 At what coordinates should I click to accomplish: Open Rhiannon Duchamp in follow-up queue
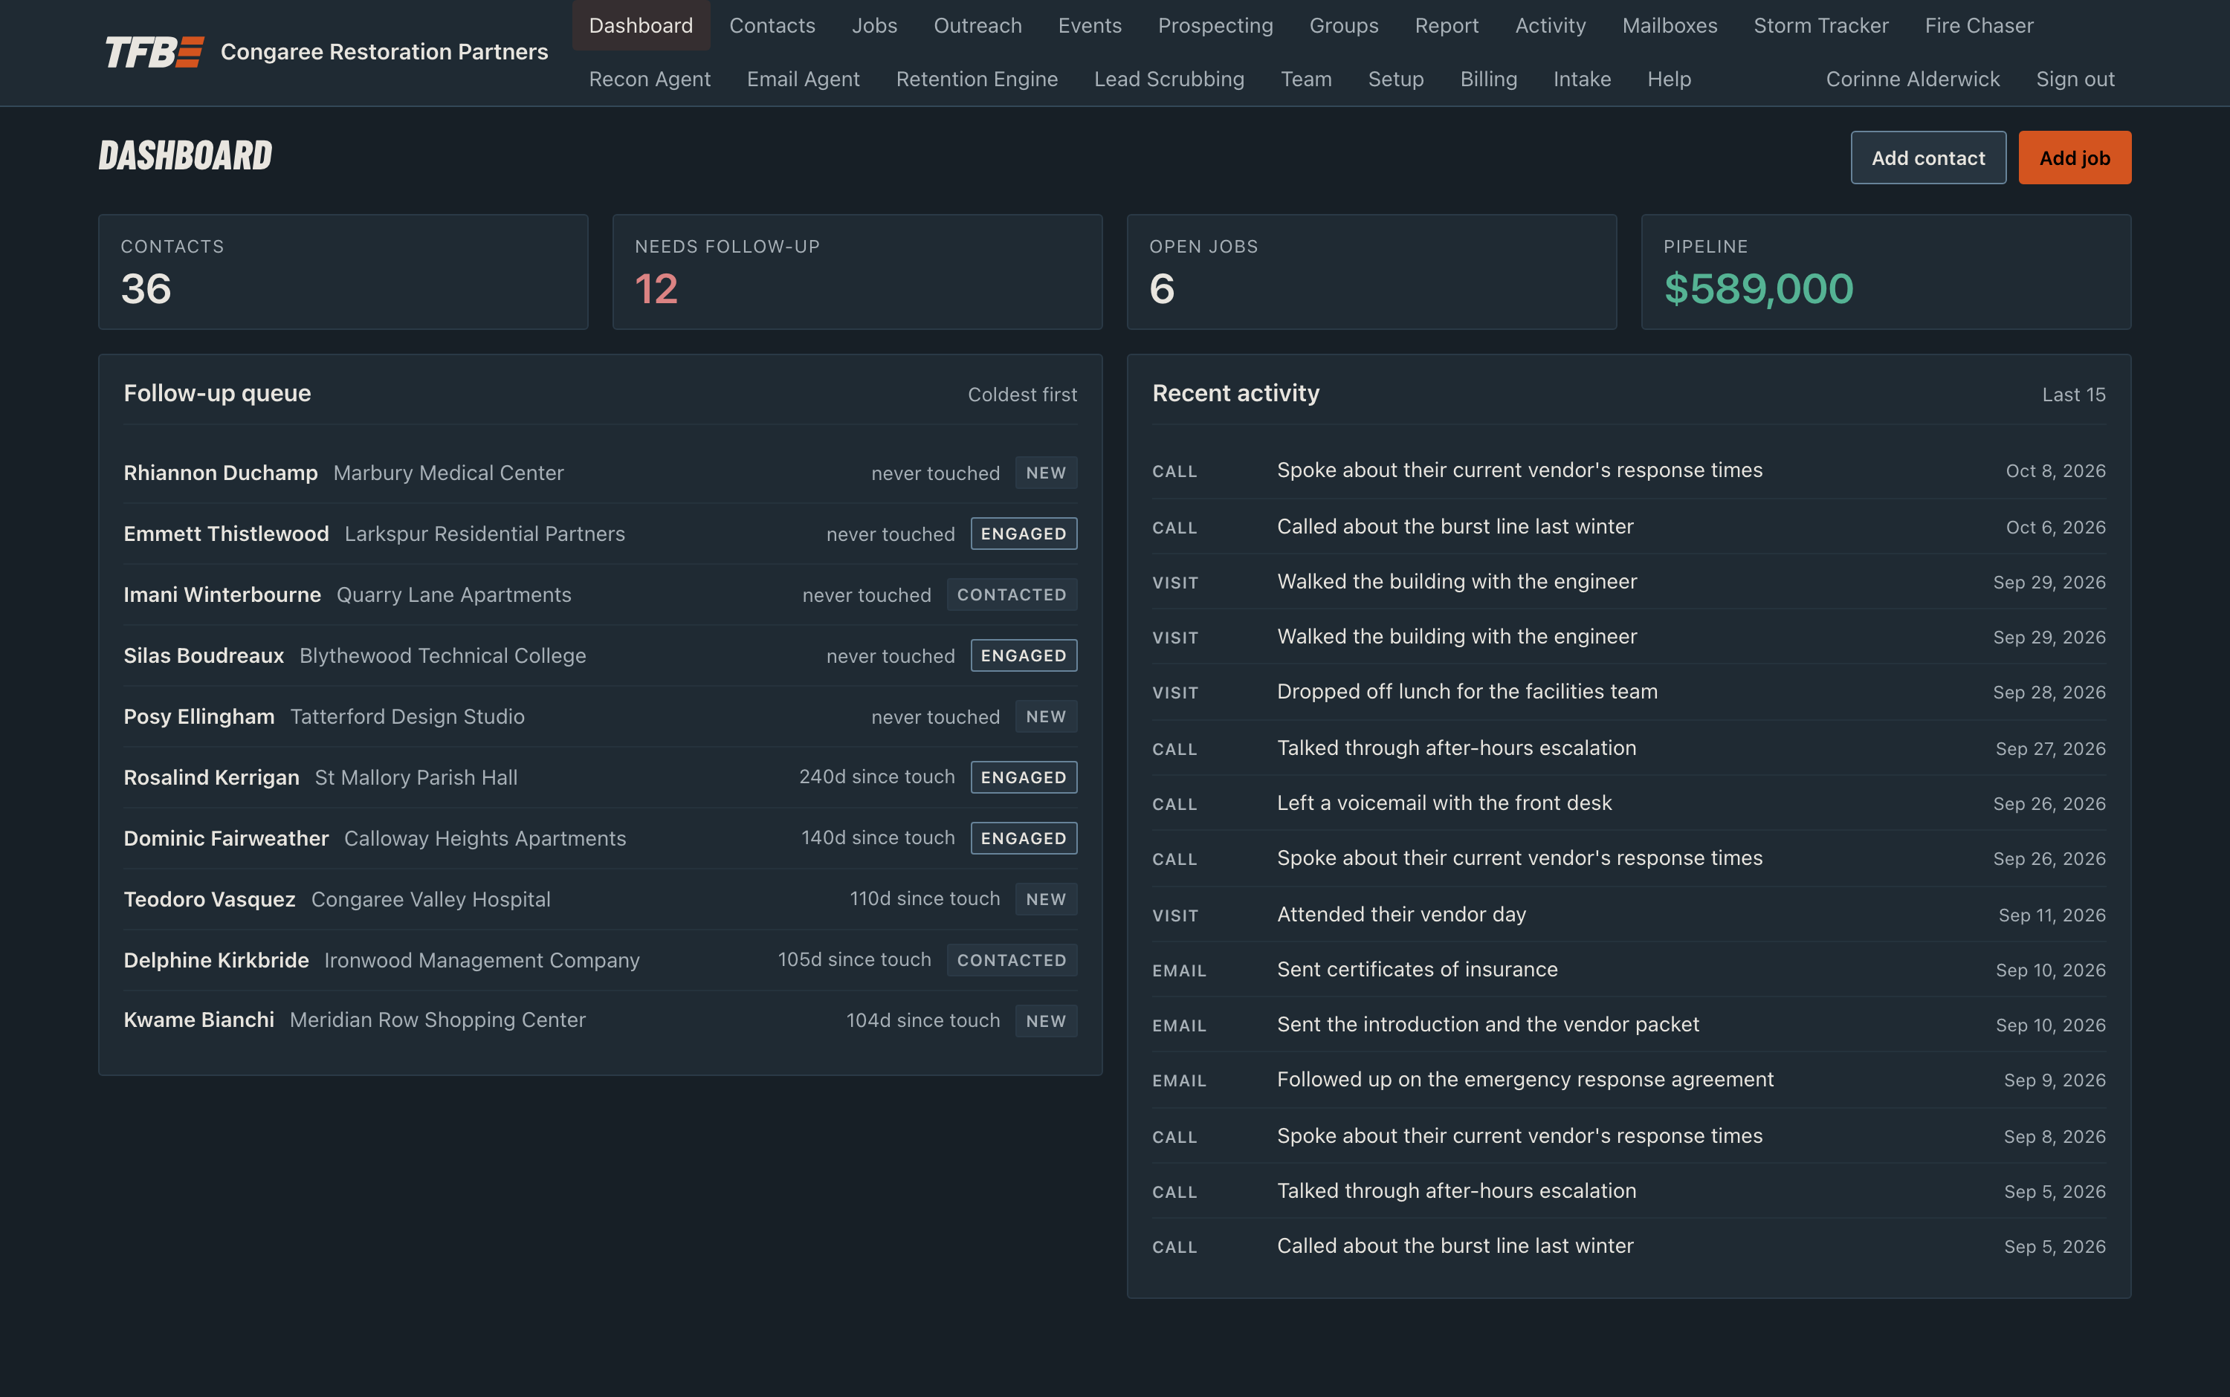point(600,473)
